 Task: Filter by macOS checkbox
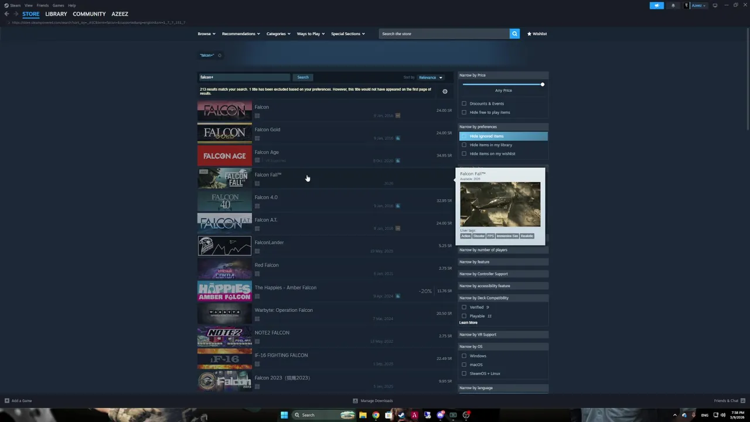coord(464,365)
